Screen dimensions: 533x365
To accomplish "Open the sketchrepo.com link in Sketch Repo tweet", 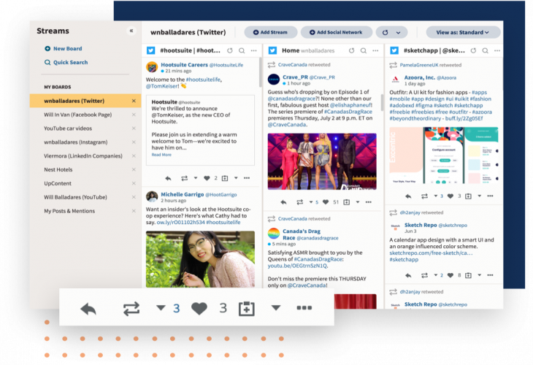I will (x=431, y=253).
